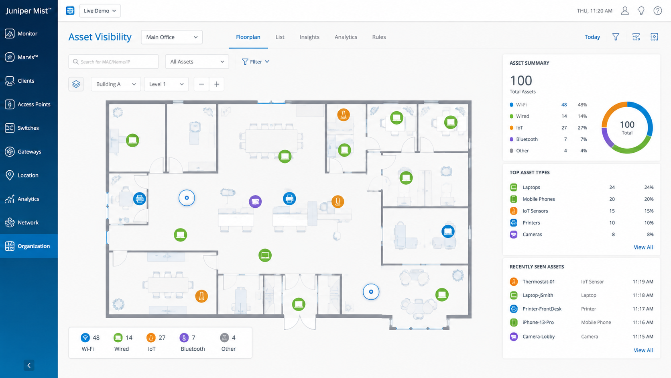Select Organization in the sidebar
This screenshot has height=378, width=671.
click(x=29, y=246)
